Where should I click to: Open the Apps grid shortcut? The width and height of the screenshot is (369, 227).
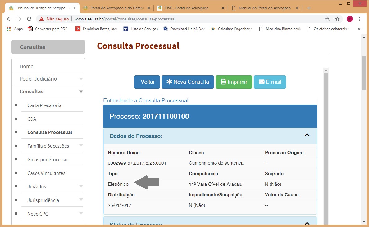15,29
